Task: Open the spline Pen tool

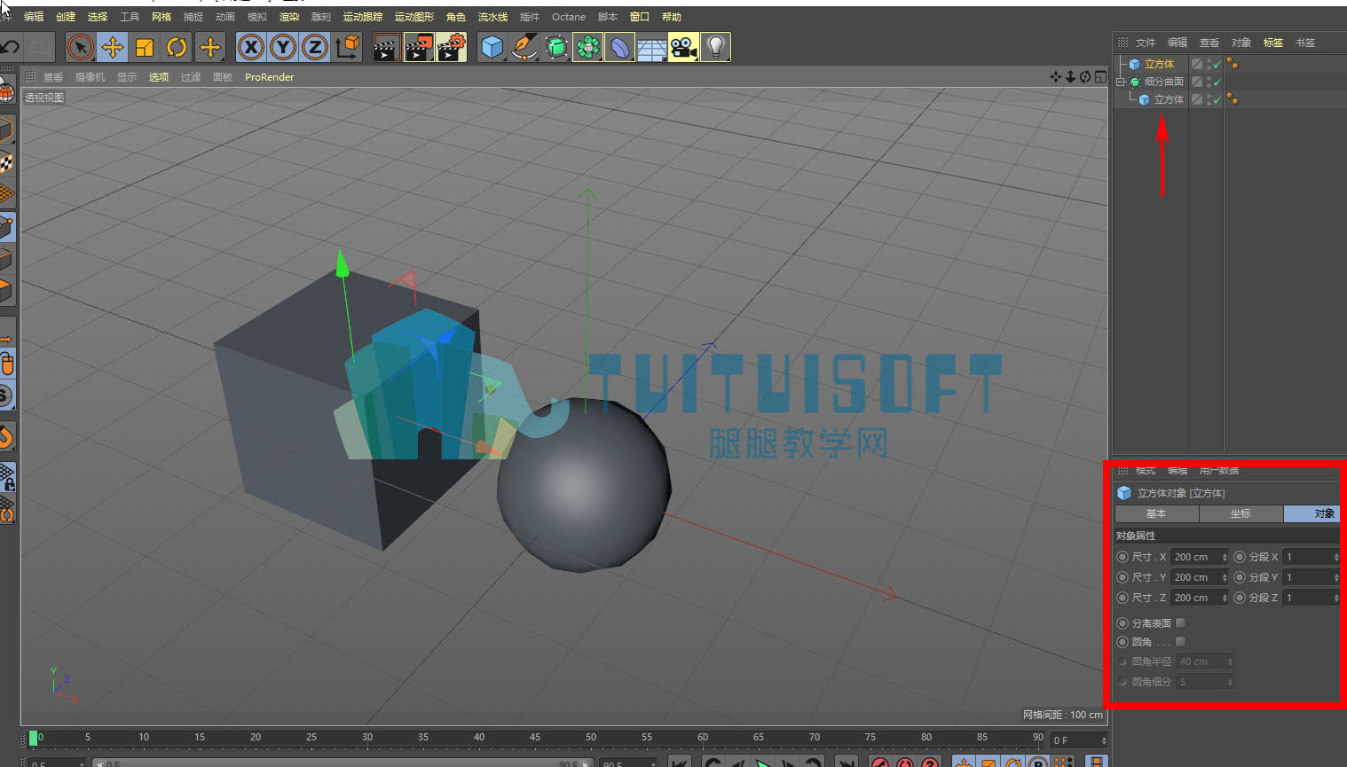Action: coord(524,47)
